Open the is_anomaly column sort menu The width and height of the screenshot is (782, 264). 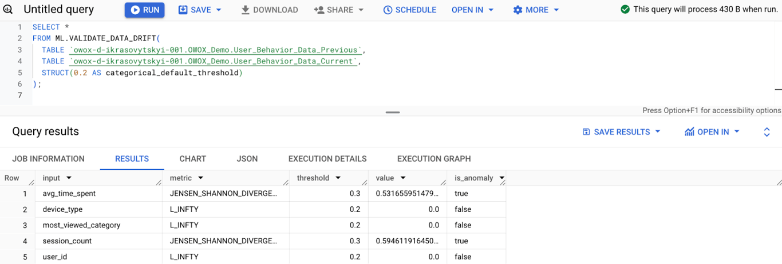(501, 178)
